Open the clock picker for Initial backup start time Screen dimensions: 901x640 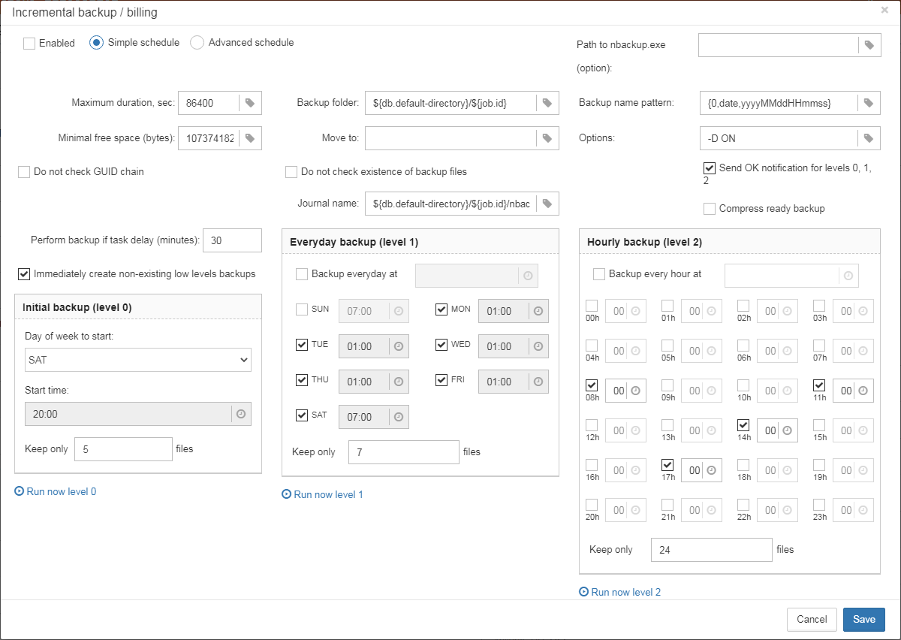pos(240,414)
